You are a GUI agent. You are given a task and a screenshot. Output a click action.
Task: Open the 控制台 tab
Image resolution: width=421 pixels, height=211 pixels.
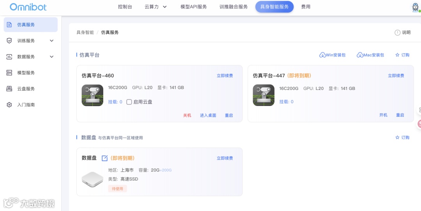point(125,7)
